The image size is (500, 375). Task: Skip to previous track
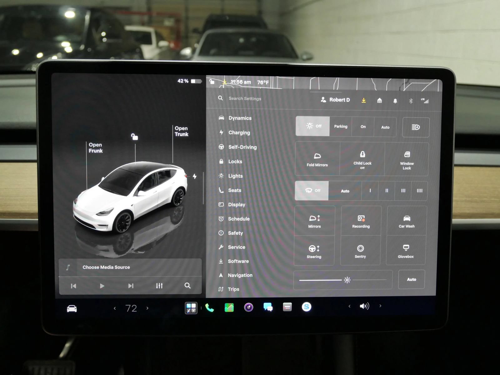point(73,286)
